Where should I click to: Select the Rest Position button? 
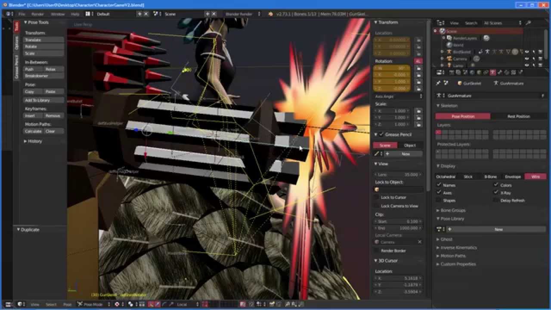[518, 116]
